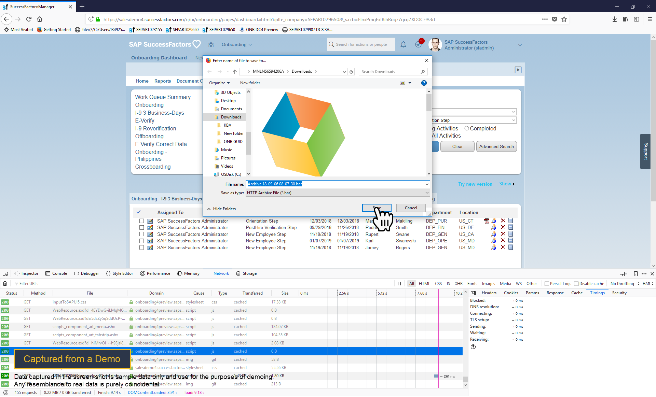Activate the element picker in DevTools
This screenshot has height=397, width=656.
5,274
